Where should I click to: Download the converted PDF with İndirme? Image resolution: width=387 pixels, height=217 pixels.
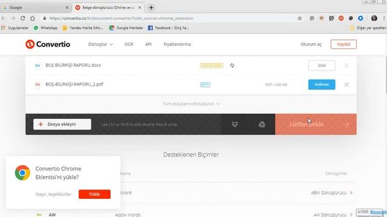322,84
